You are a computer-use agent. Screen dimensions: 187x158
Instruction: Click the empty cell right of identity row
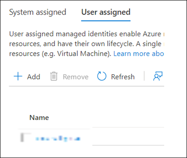point(128,136)
